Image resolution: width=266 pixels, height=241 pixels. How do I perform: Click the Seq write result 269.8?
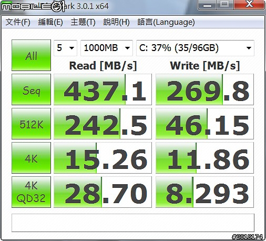coord(204,89)
